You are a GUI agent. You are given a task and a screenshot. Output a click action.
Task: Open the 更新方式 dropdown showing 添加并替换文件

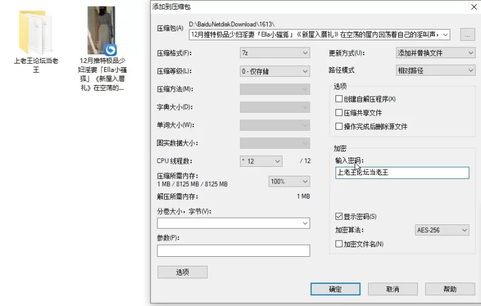point(435,53)
